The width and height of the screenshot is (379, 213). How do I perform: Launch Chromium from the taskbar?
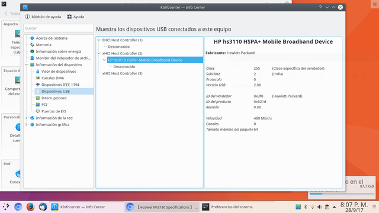tap(18, 206)
